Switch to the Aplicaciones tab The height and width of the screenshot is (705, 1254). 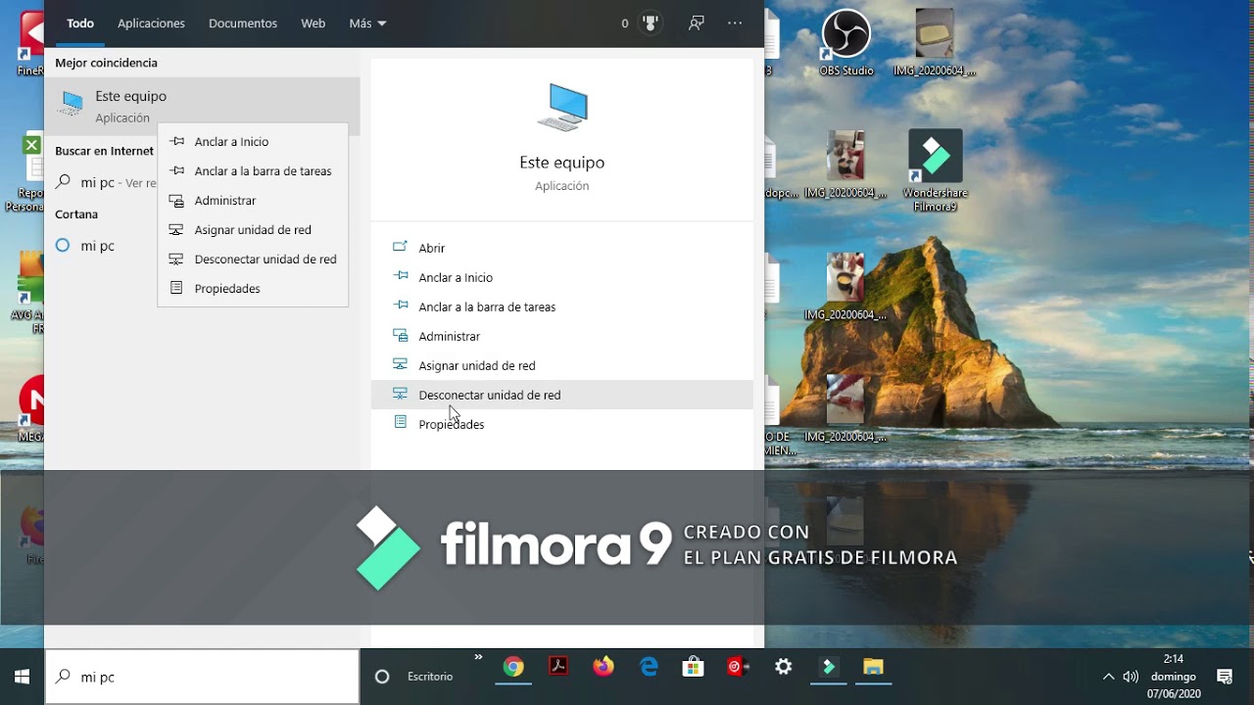(151, 23)
